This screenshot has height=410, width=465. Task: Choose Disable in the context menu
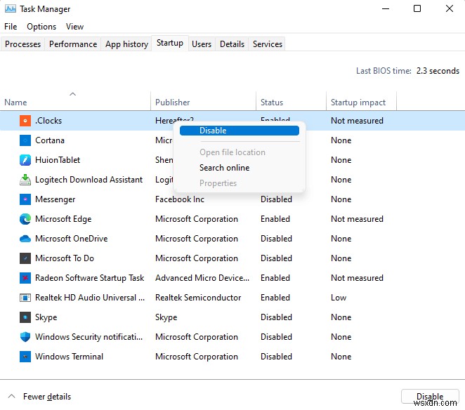pyautogui.click(x=240, y=131)
